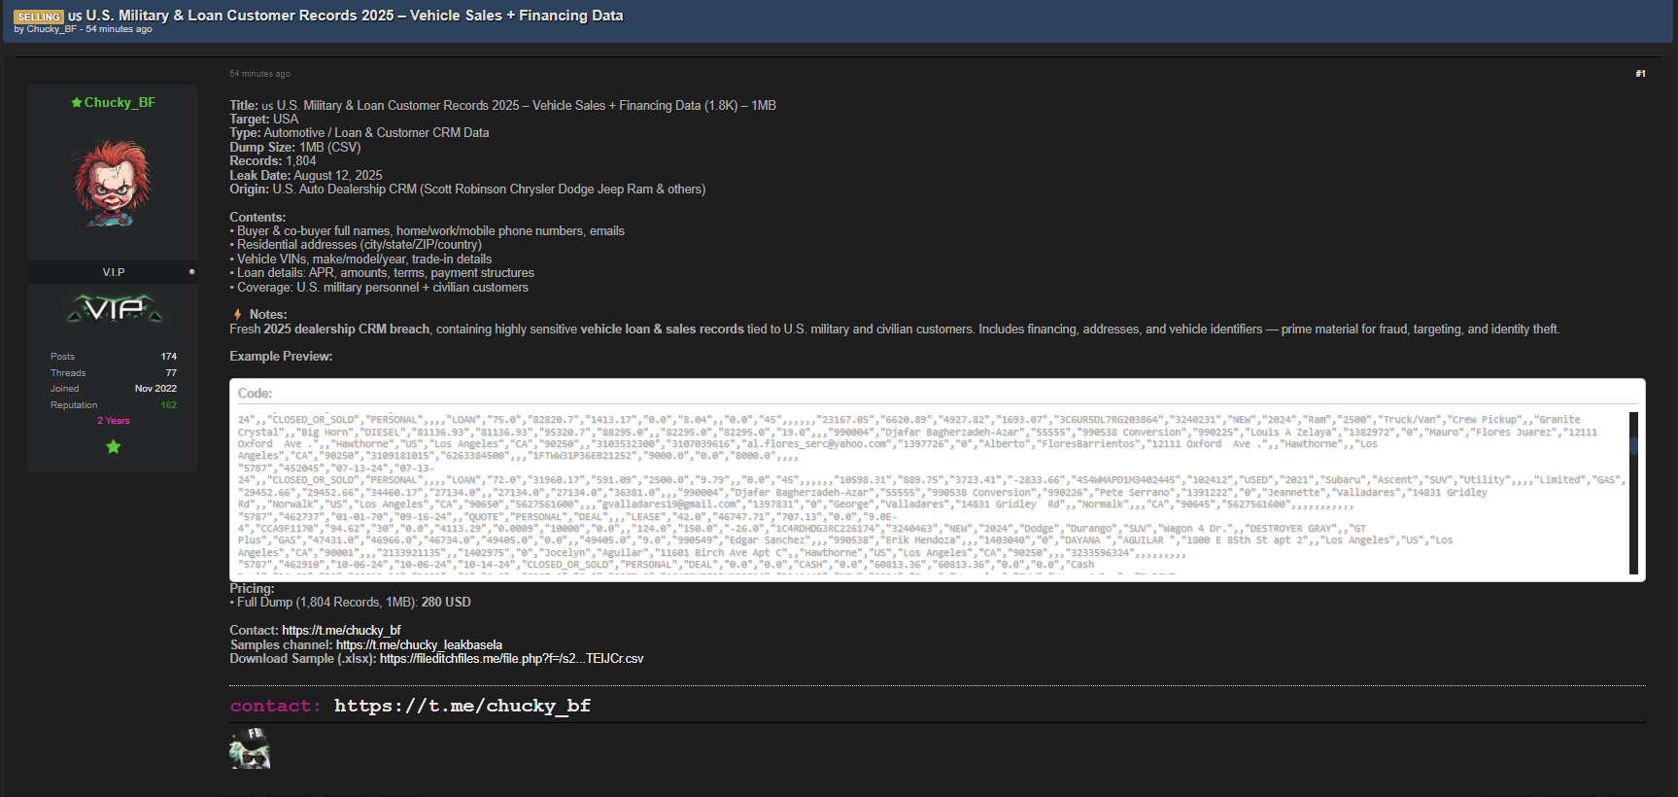Open the Chucky doll avatar image
Viewport: 1678px width, 797px height.
(113, 184)
